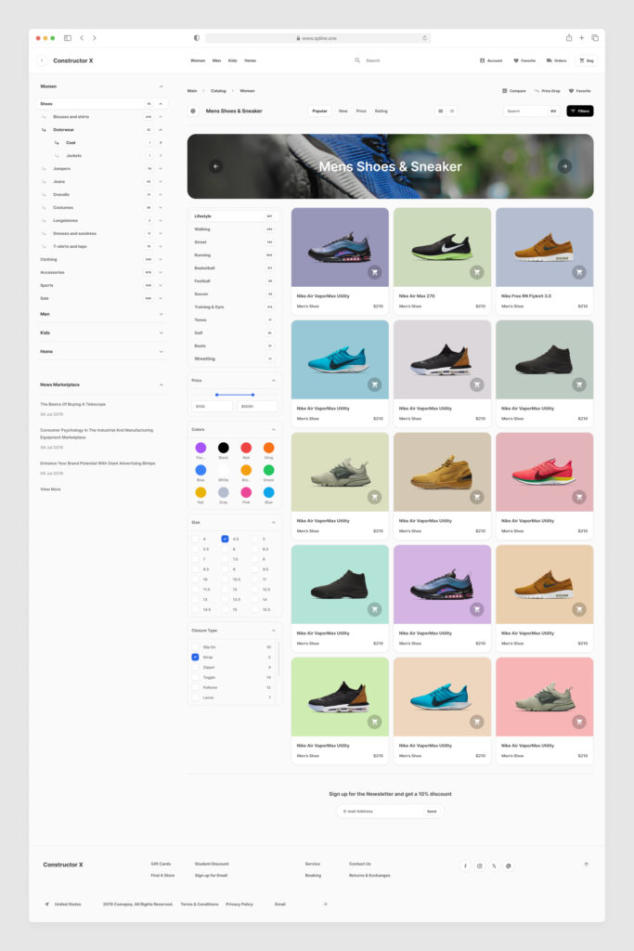Select the Running category in the filter list

tap(233, 255)
